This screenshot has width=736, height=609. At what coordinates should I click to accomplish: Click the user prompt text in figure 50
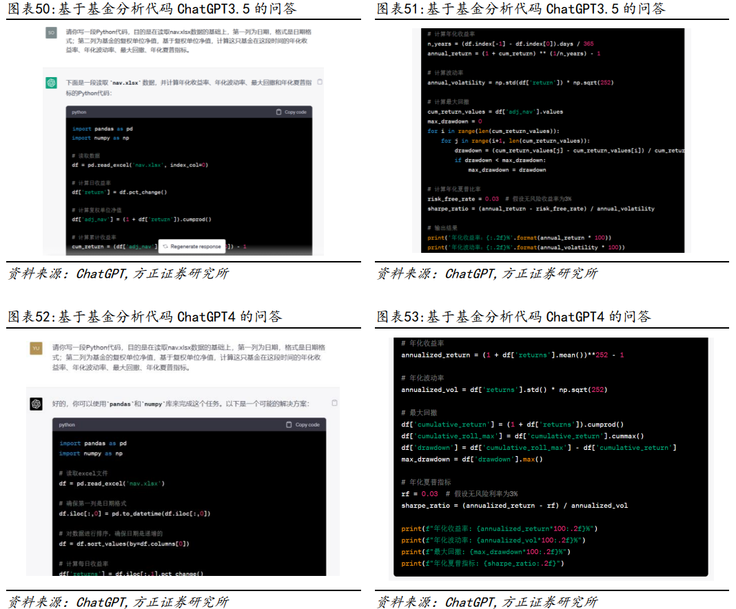(x=188, y=41)
